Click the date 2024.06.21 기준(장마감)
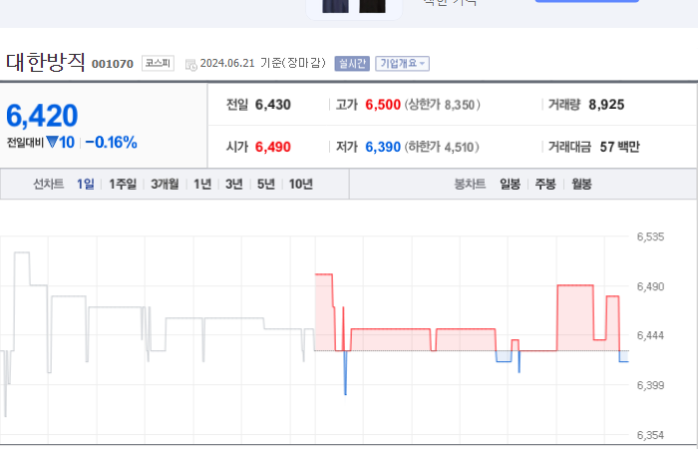This screenshot has width=698, height=449. click(x=262, y=63)
